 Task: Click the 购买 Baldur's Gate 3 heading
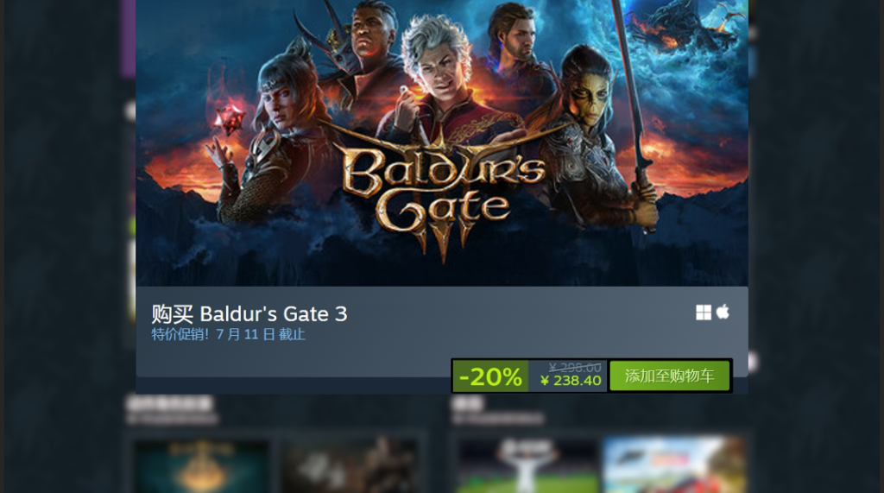pos(249,313)
